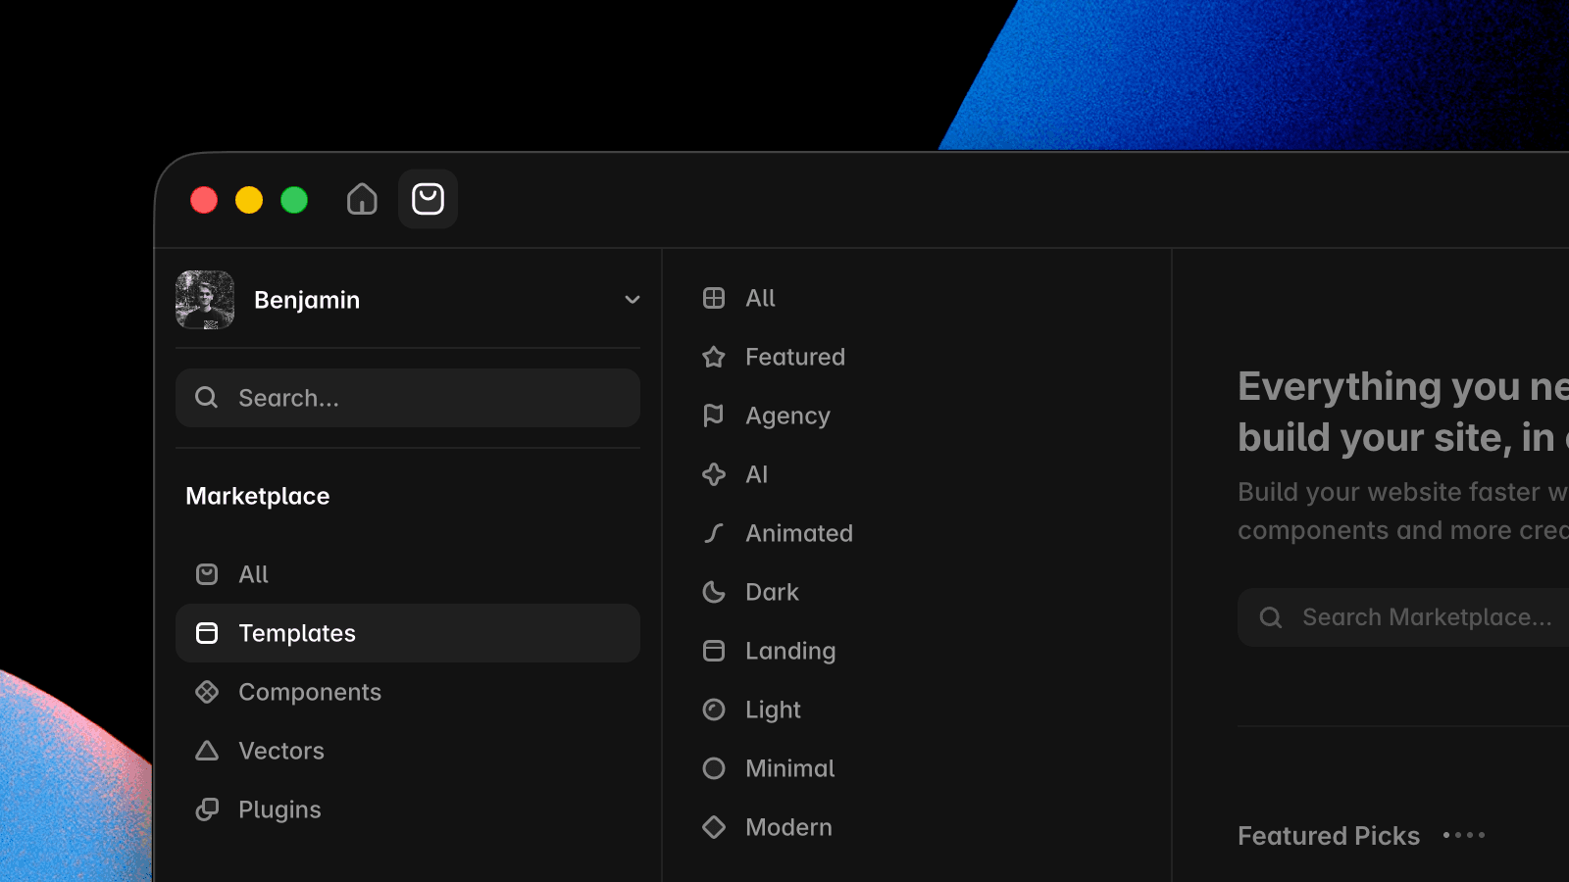
Task: Click the Featured Picks heading
Action: [x=1329, y=836]
